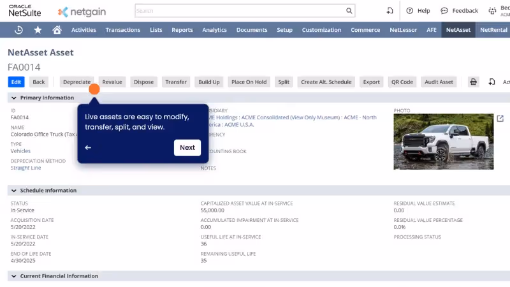Click the search magnifier icon
The image size is (510, 287).
pyautogui.click(x=349, y=11)
